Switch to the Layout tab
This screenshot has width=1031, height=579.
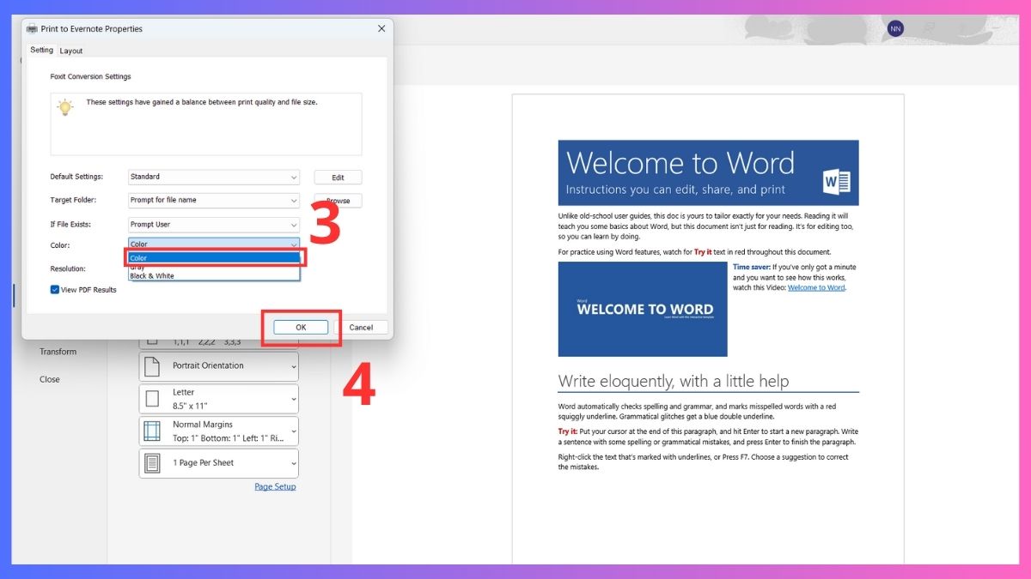71,51
